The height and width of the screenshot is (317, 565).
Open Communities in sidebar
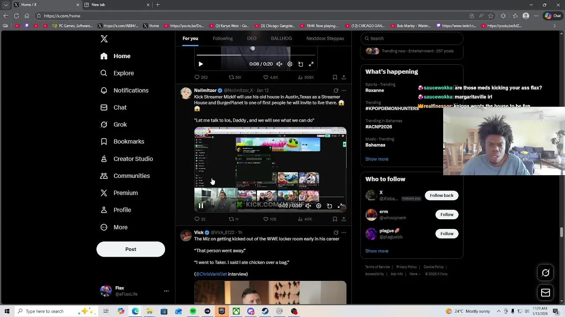point(125,176)
